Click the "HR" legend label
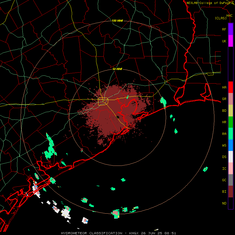Image resolution: width=235 pixels, height=235 pixels. pos(224,122)
